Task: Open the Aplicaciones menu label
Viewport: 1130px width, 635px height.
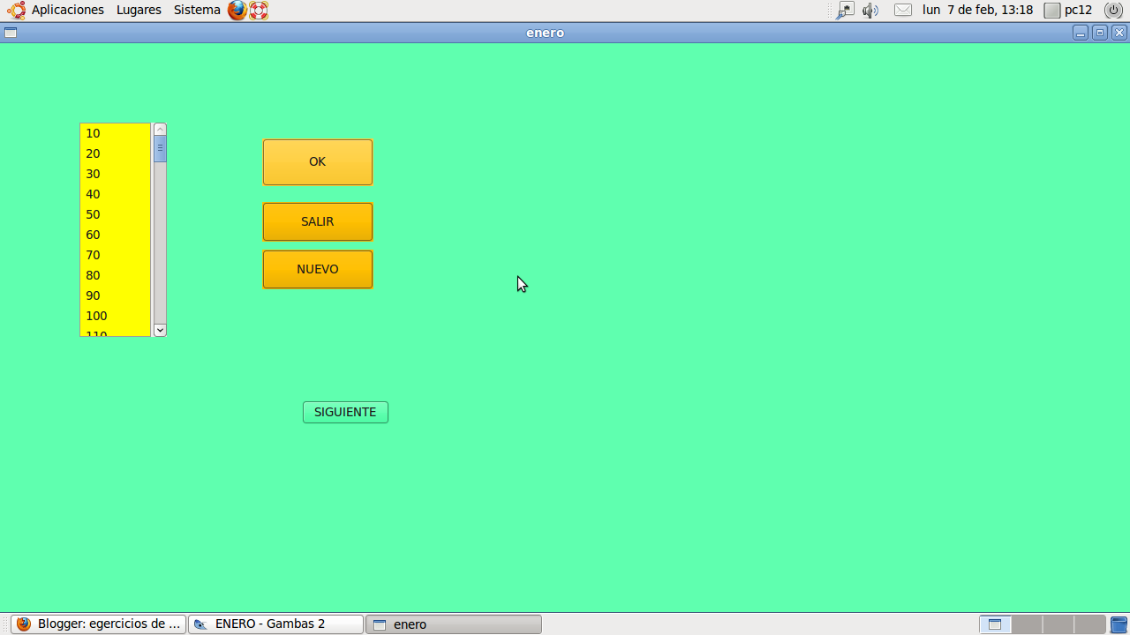Action: [68, 11]
